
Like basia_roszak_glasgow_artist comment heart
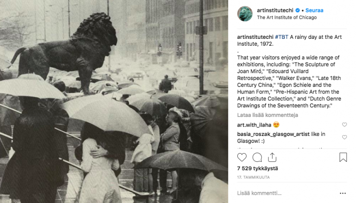click(344, 137)
